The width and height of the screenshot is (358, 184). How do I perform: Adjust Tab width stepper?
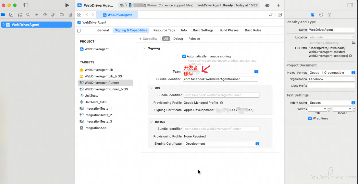329,109
